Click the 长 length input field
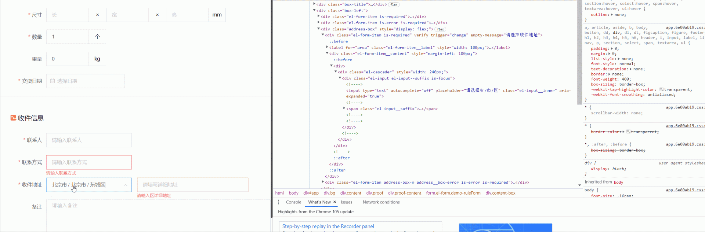 tap(68, 15)
